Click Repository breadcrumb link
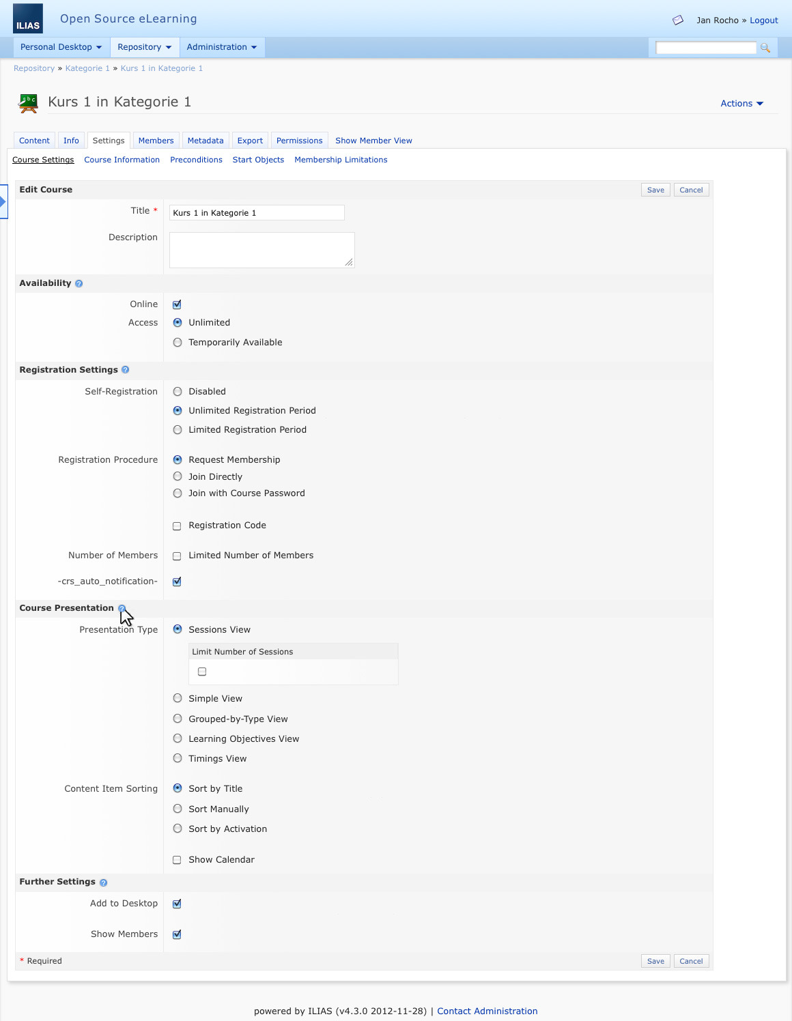Image resolution: width=792 pixels, height=1021 pixels. coord(34,68)
